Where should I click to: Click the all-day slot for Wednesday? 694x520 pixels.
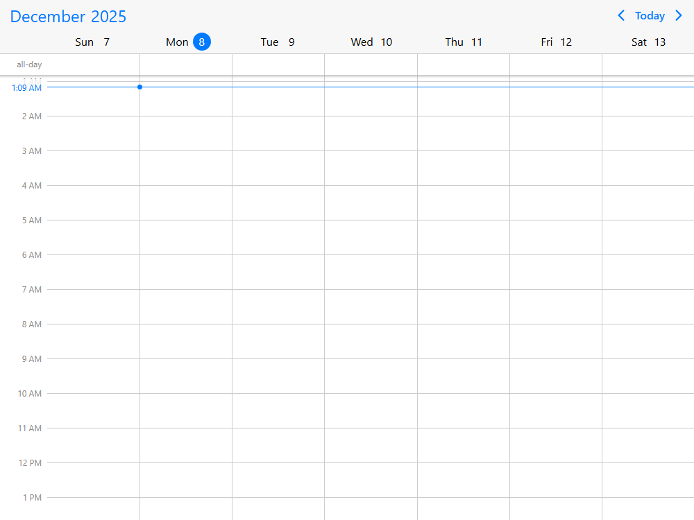pos(371,64)
